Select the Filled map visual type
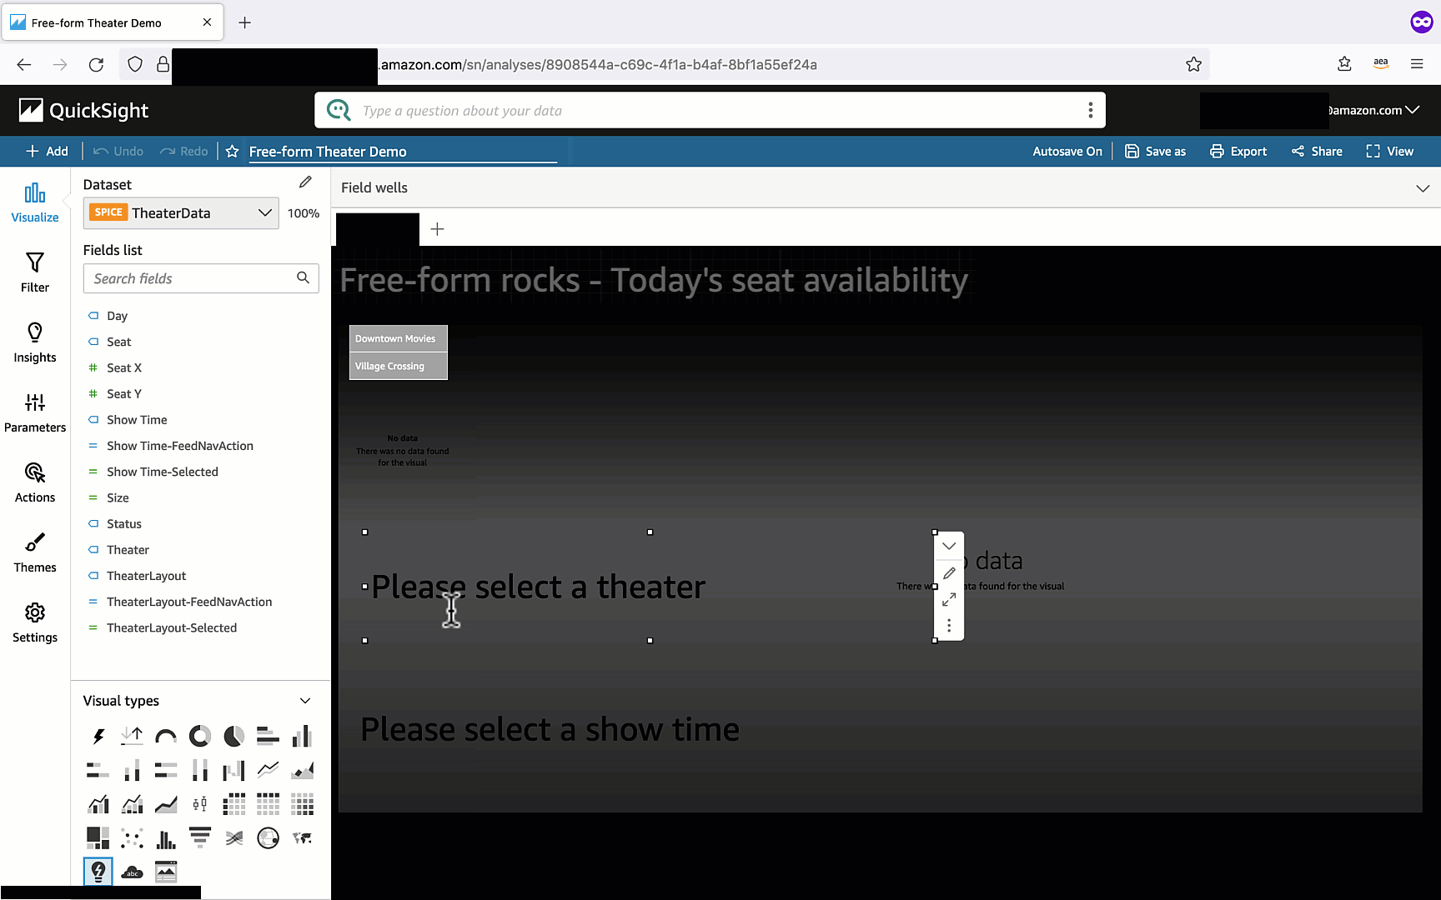1441x900 pixels. pyautogui.click(x=302, y=837)
